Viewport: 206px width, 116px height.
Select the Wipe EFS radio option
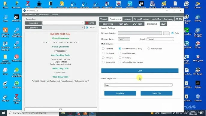(x=103, y=58)
